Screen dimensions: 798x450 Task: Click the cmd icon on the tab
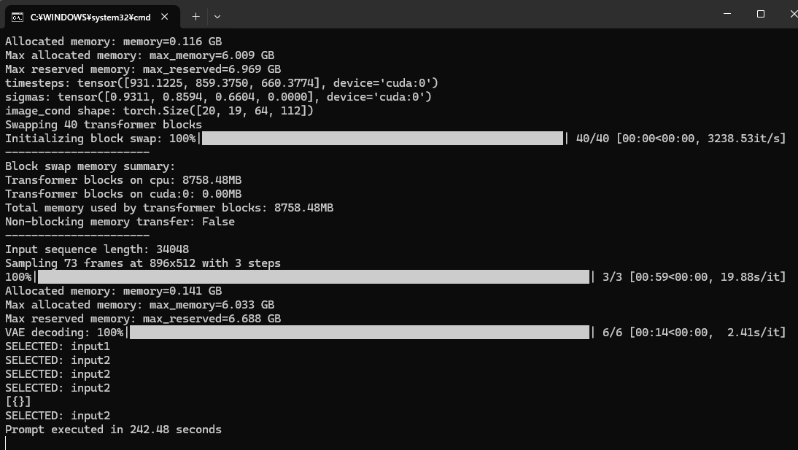tap(17, 16)
